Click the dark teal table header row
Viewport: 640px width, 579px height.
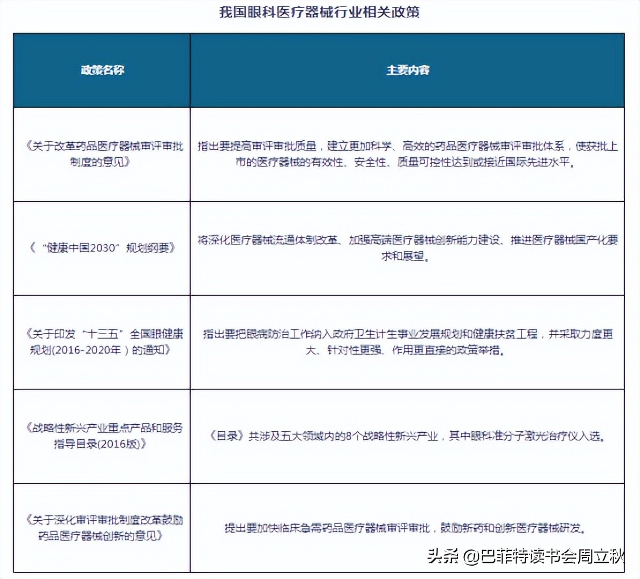pyautogui.click(x=320, y=69)
